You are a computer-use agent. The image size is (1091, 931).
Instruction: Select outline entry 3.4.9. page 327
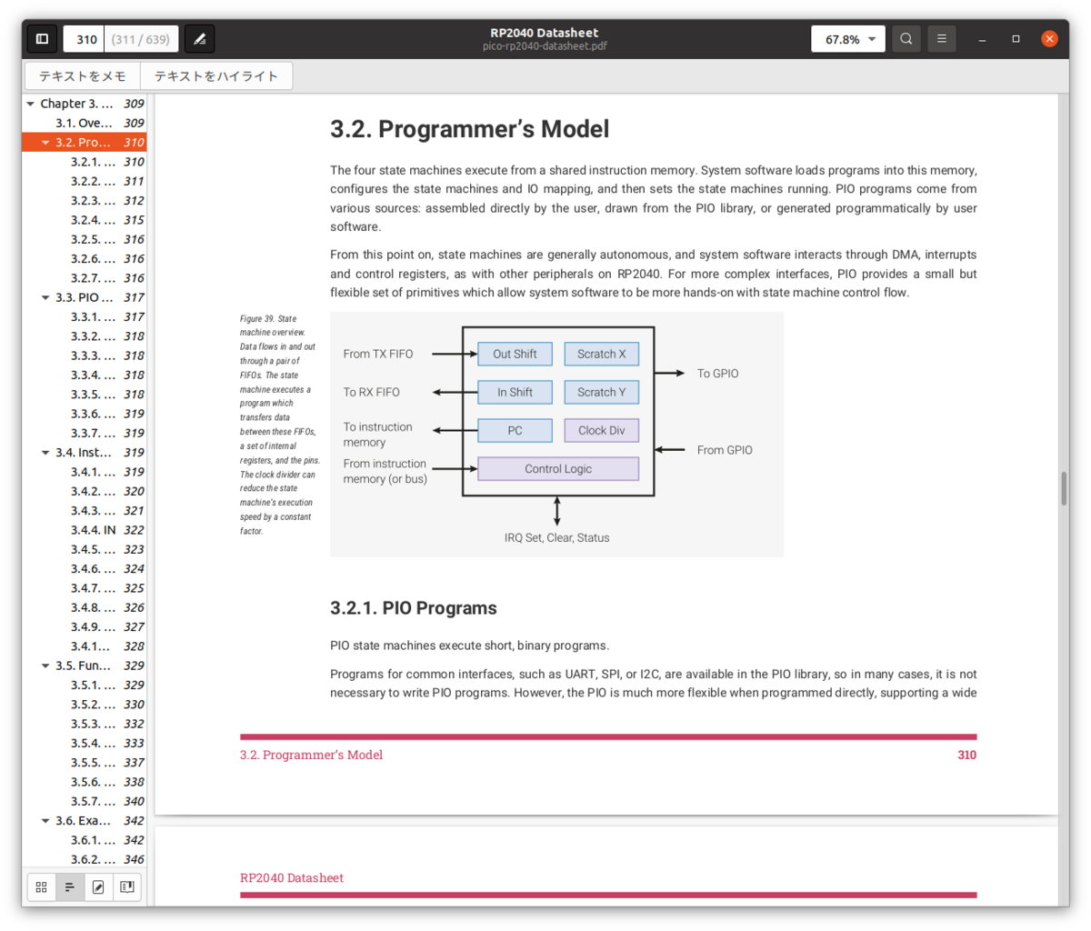pyautogui.click(x=85, y=626)
